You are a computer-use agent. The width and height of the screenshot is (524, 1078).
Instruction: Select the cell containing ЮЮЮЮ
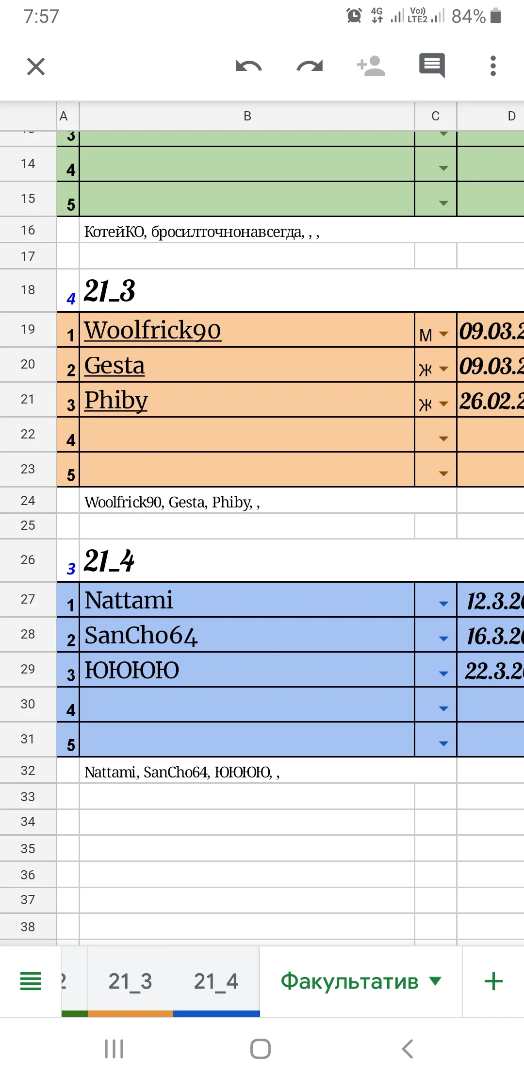[x=246, y=670]
